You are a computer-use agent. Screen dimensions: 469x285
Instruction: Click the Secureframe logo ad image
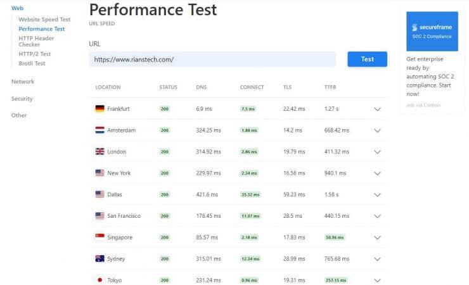pyautogui.click(x=432, y=32)
